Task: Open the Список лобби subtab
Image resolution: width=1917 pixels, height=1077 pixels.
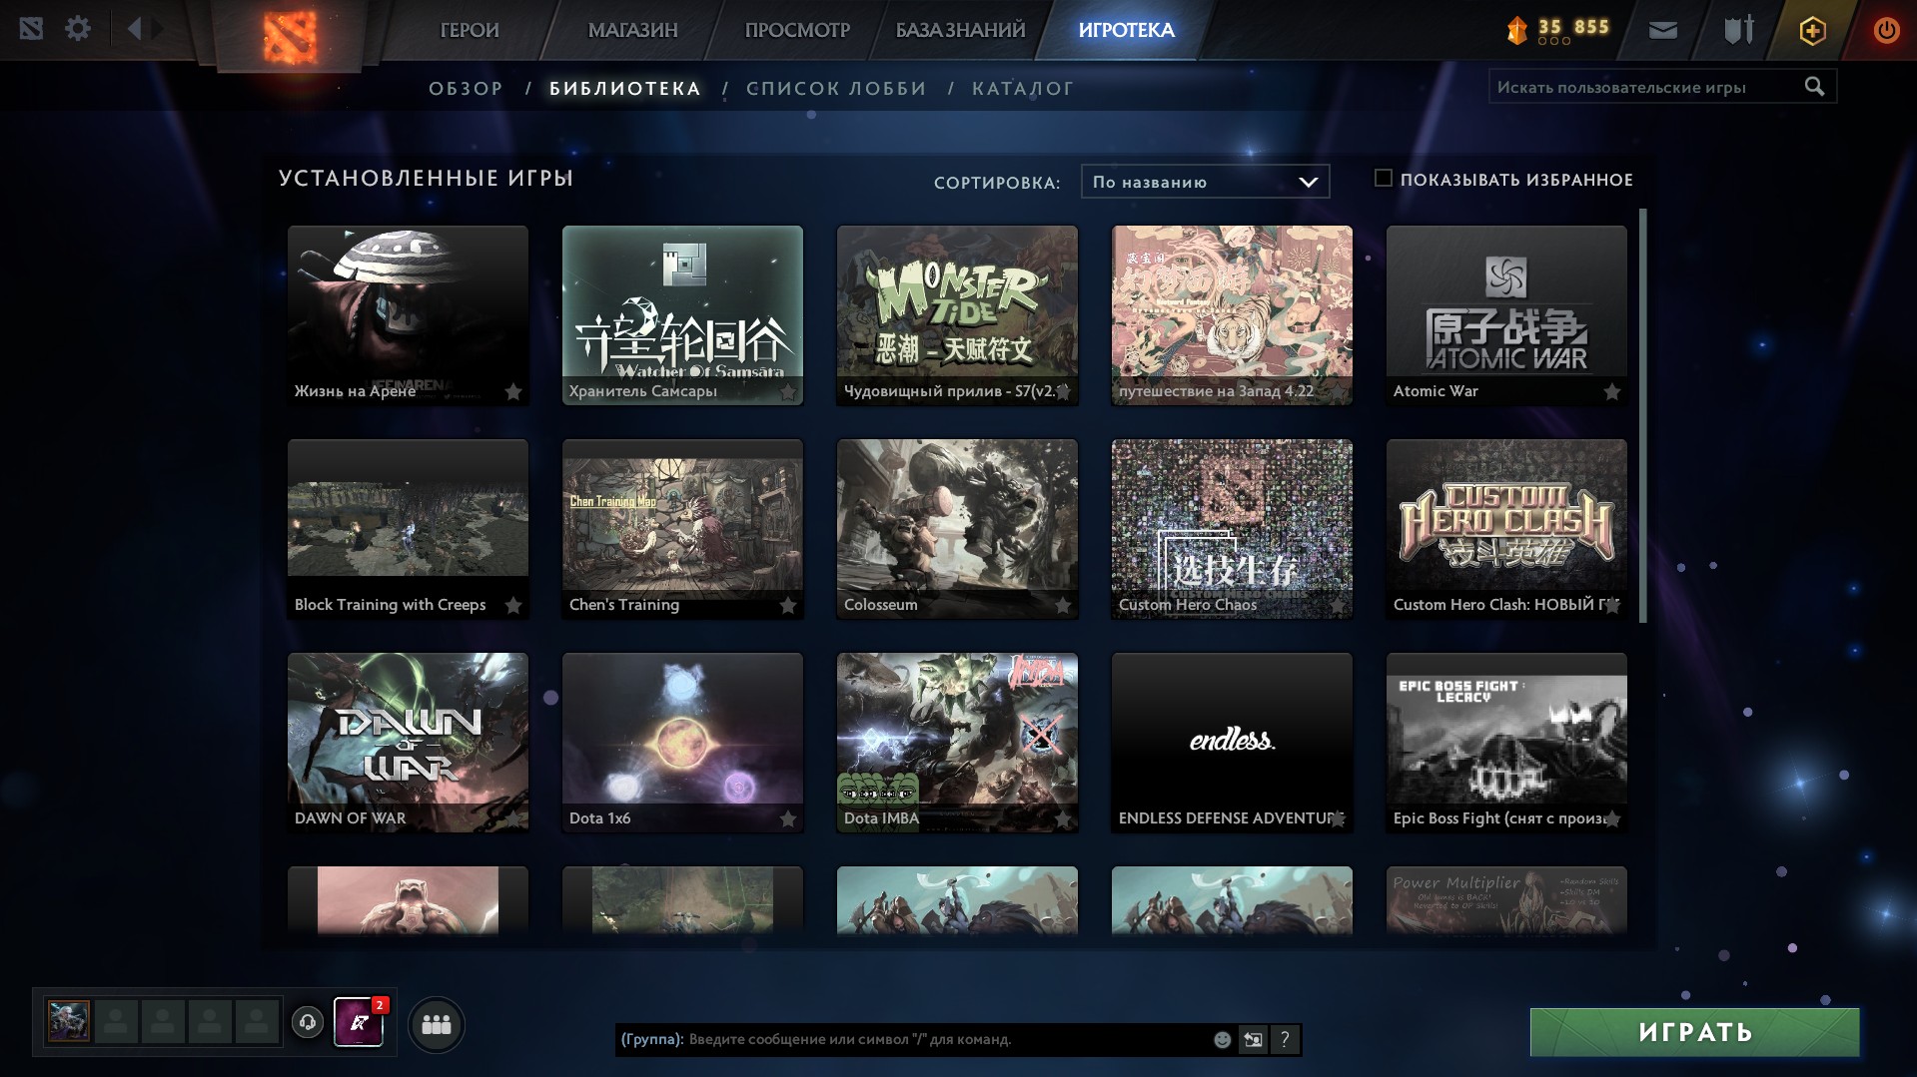Action: tap(836, 89)
